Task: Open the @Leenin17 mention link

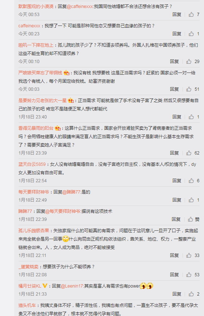Action: pyautogui.click(x=72, y=286)
